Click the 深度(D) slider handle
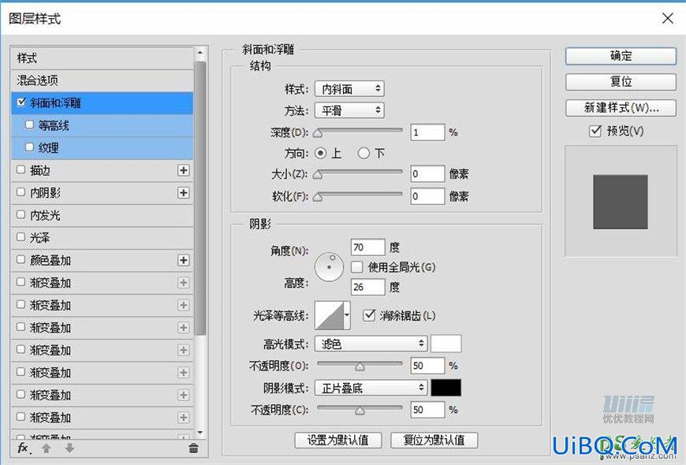This screenshot has width=686, height=465. pos(318,133)
